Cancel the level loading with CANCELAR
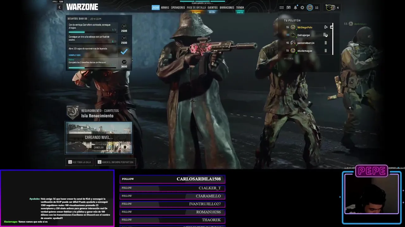Image resolution: width=405 pixels, height=227 pixels. click(x=98, y=147)
